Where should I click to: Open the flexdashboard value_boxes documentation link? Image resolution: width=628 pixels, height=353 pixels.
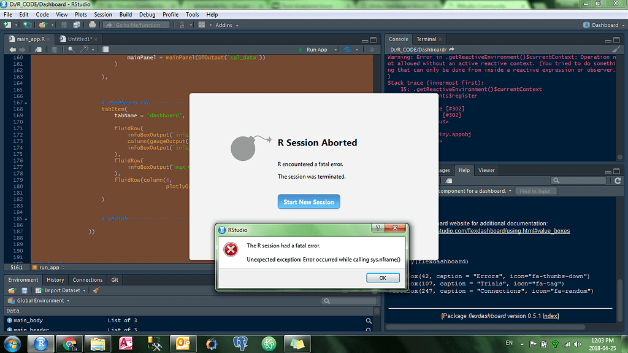[x=504, y=231]
